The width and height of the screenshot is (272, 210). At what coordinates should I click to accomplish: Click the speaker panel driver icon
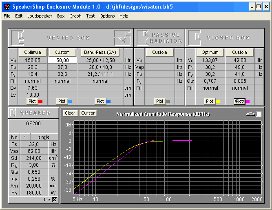(13, 113)
